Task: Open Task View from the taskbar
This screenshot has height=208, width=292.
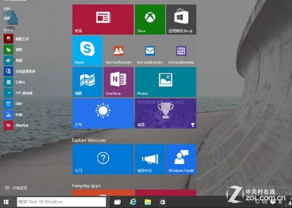Action: [x=117, y=202]
